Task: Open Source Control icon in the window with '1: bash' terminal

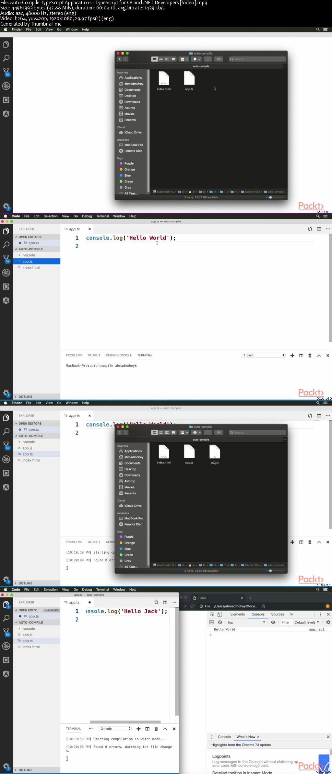Action: 6,258
